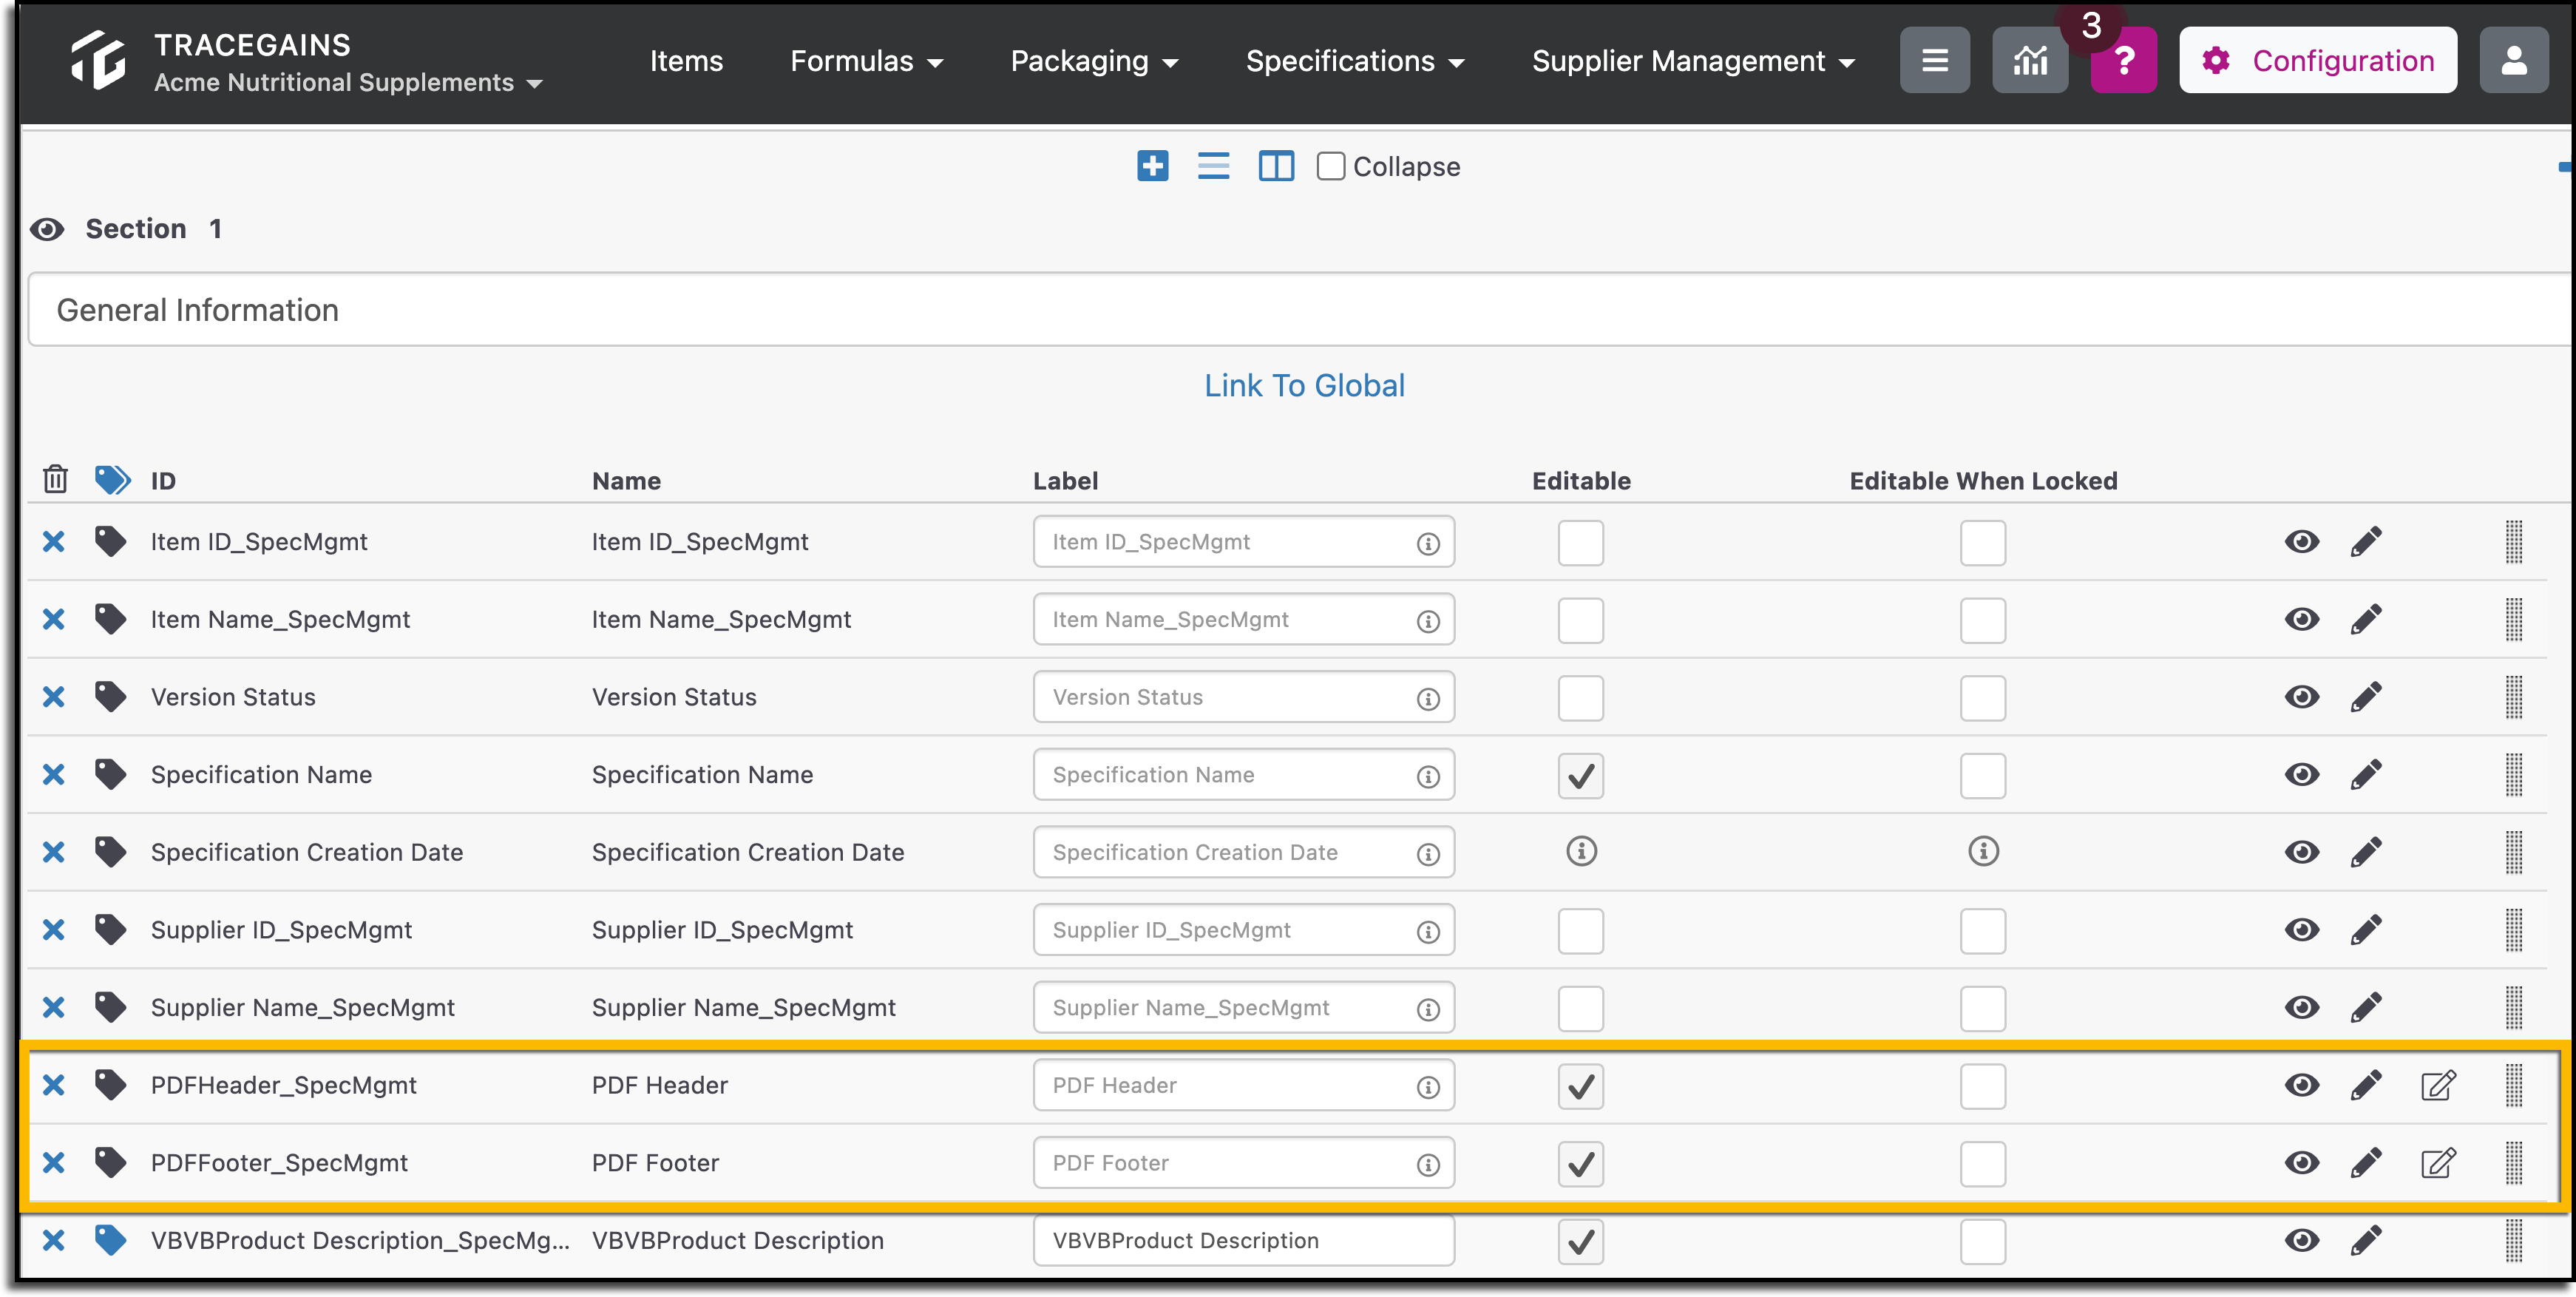
Task: Click the header trash delete icon
Action: 55,480
